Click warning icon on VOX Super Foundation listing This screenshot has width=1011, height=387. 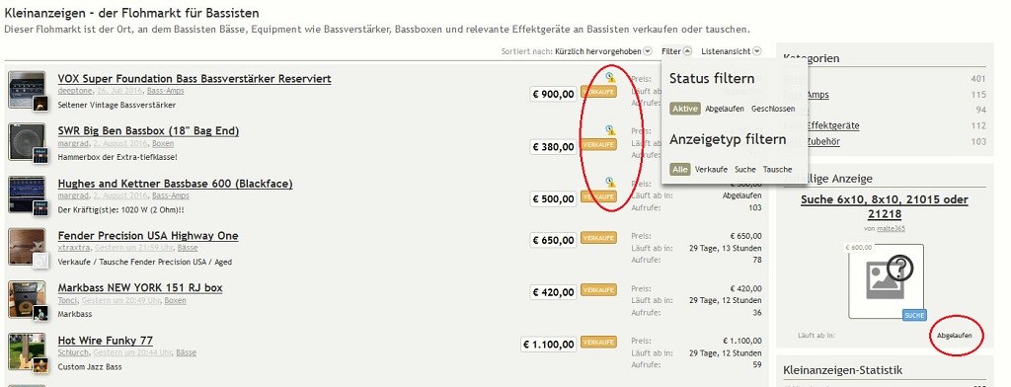[610, 77]
